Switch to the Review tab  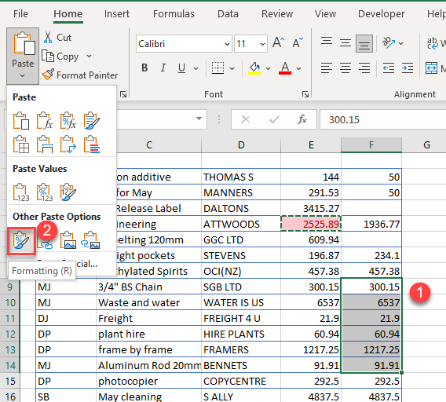pyautogui.click(x=277, y=13)
